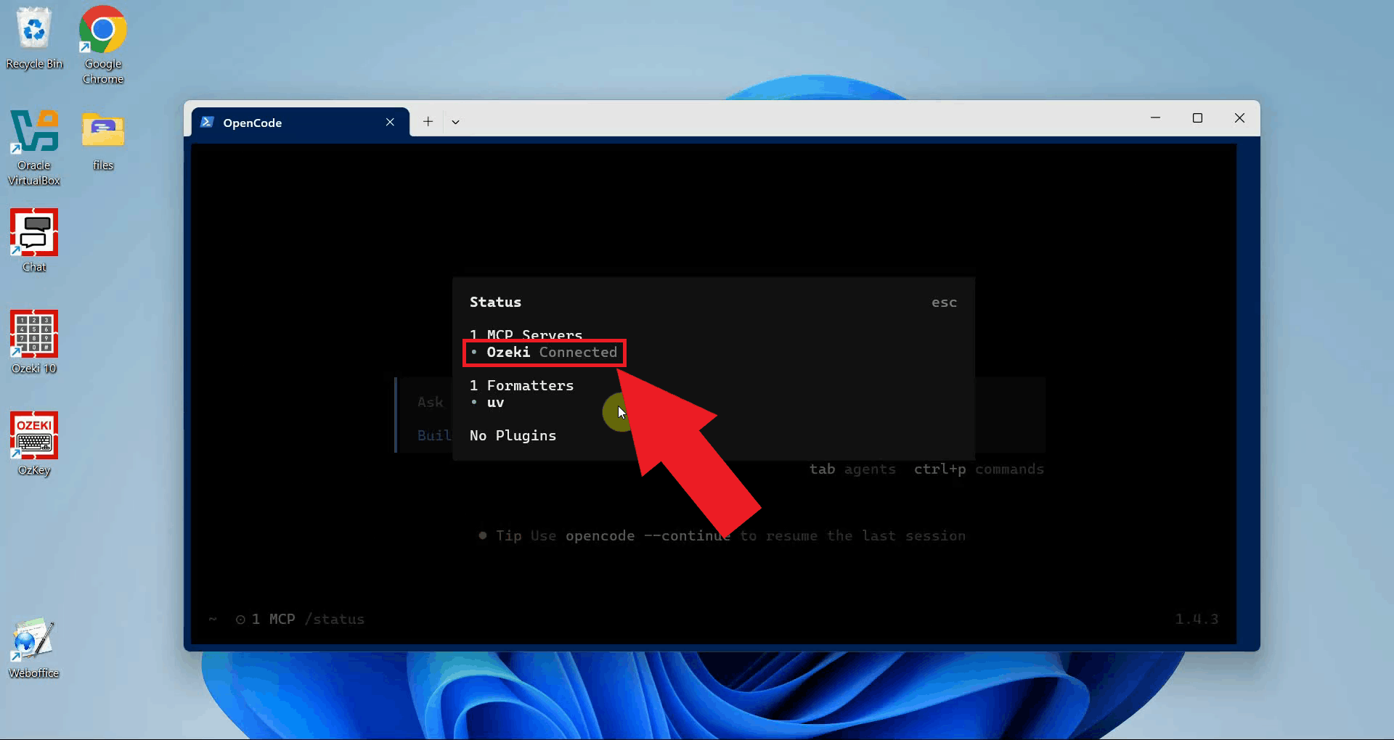Close the OpenCode terminal window

1239,118
